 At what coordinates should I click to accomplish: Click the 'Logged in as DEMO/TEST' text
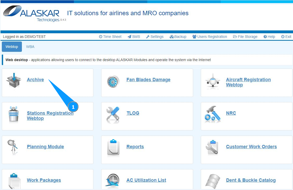24,37
